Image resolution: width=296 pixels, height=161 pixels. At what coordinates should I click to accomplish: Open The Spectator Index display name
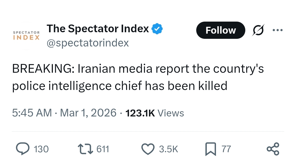pyautogui.click(x=98, y=29)
